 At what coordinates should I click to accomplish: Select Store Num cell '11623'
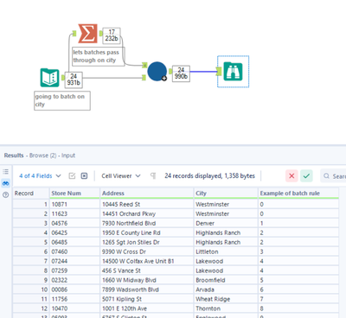click(74, 213)
